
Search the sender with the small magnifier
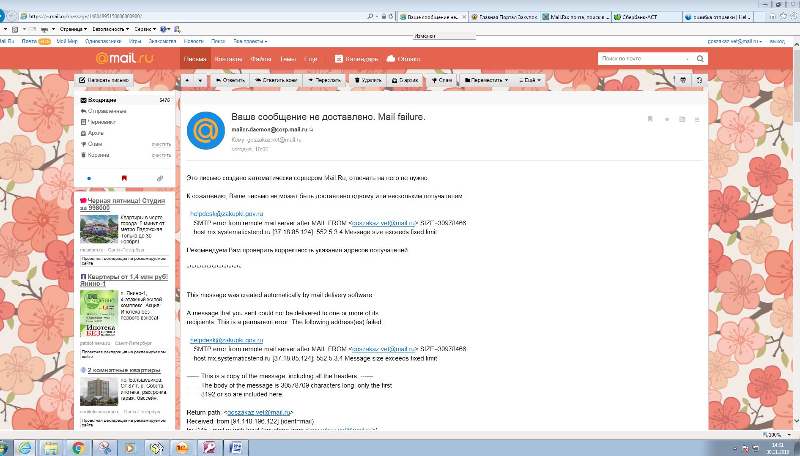312,130
